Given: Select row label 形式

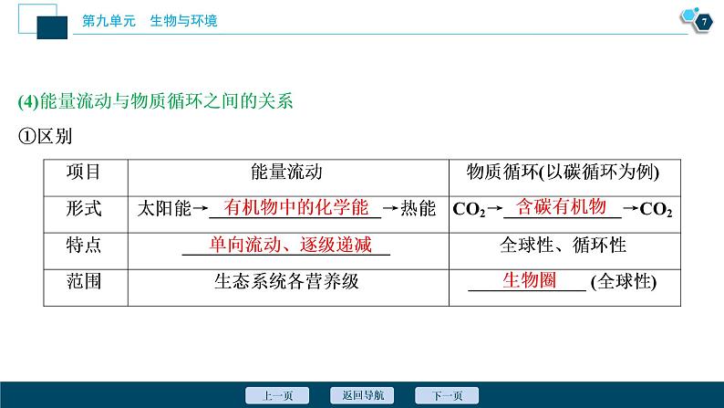Looking at the screenshot, I should pos(83,208).
